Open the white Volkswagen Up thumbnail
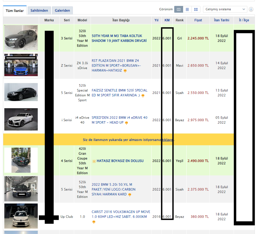The image size is (257, 234). click(21, 216)
